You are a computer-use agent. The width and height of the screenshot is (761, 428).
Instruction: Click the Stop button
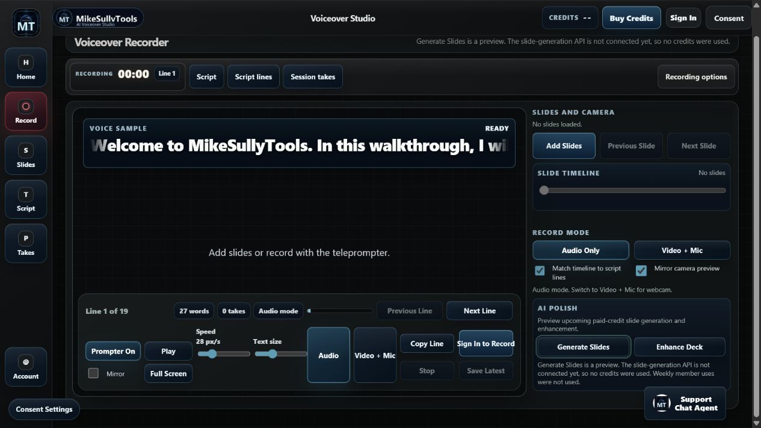[427, 370]
